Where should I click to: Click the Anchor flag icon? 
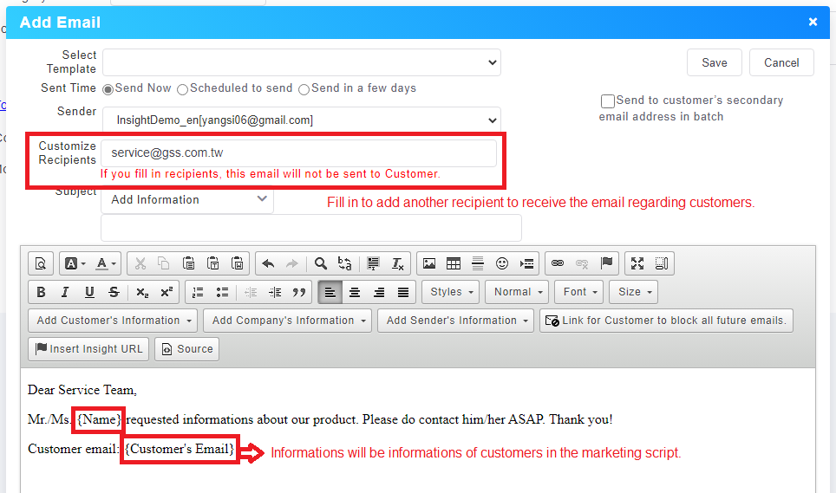(x=606, y=263)
